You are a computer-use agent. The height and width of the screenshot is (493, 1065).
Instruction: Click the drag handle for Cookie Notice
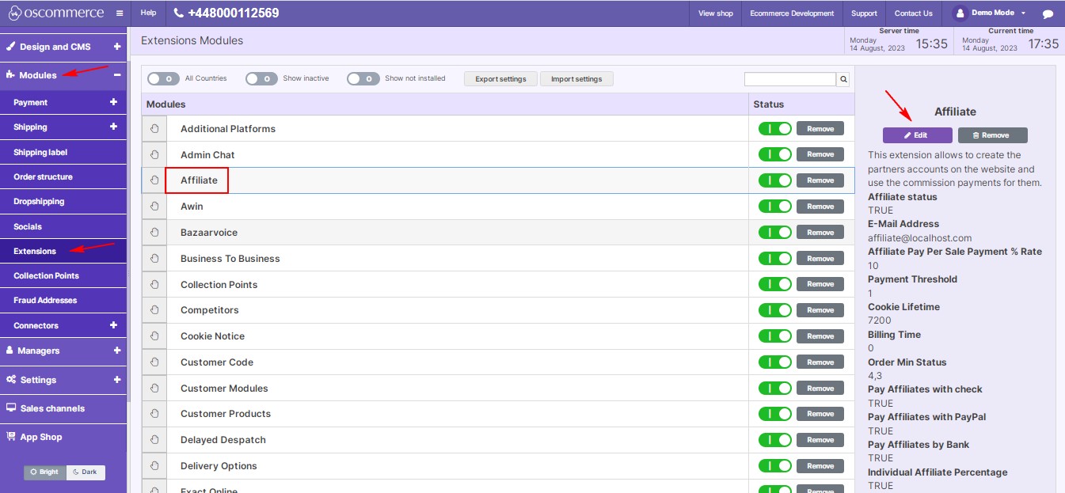pos(154,336)
